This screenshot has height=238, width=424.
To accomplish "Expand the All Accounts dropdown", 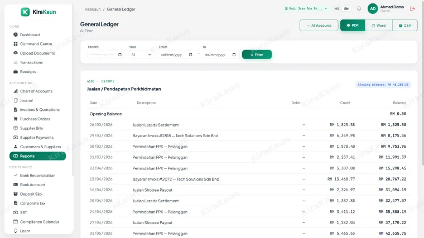I will coord(319,26).
